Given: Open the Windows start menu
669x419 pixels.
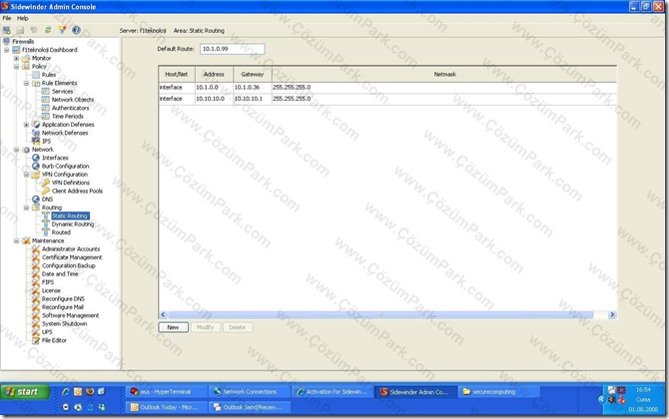Looking at the screenshot, I should (25, 392).
